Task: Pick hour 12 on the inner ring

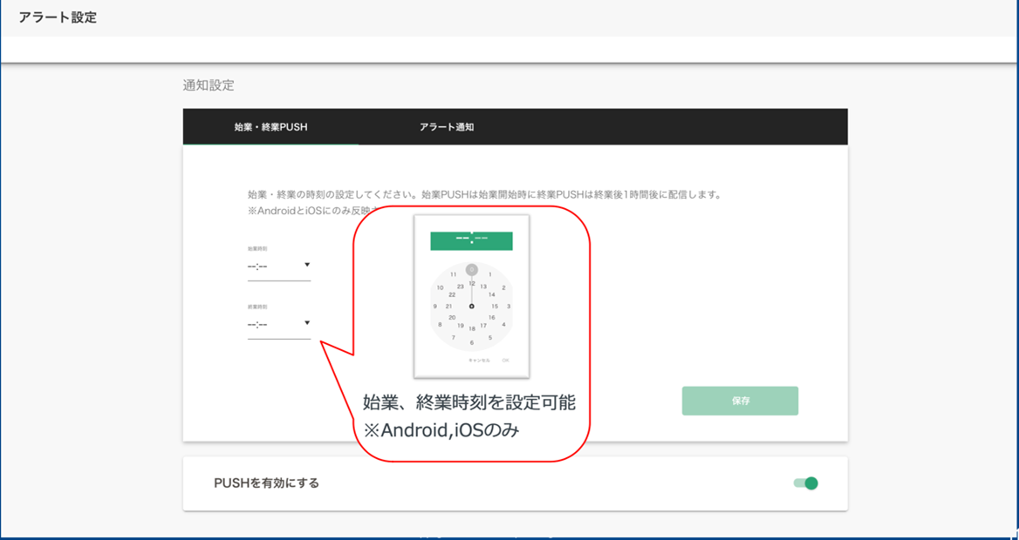Action: tap(472, 284)
